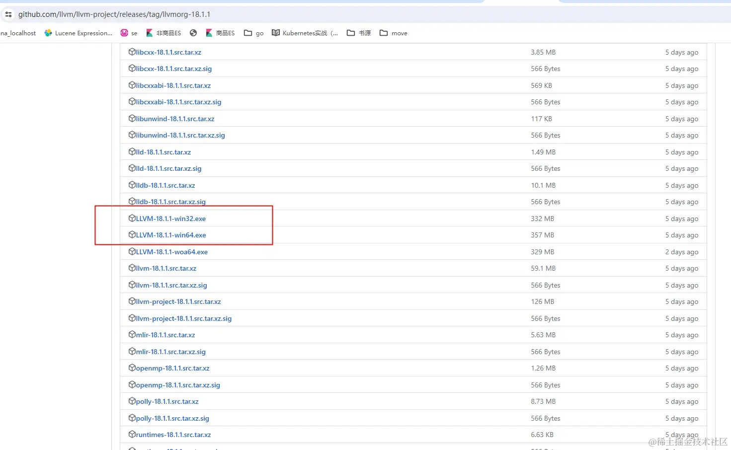Click the 10.1 MB file size
This screenshot has height=450, width=731.
(543, 185)
